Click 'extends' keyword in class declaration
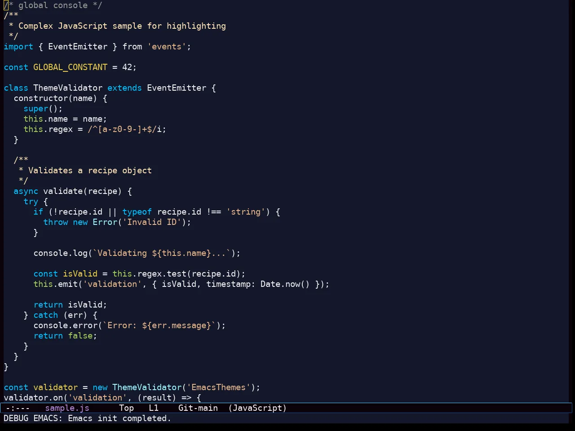This screenshot has width=575, height=431. pos(124,88)
